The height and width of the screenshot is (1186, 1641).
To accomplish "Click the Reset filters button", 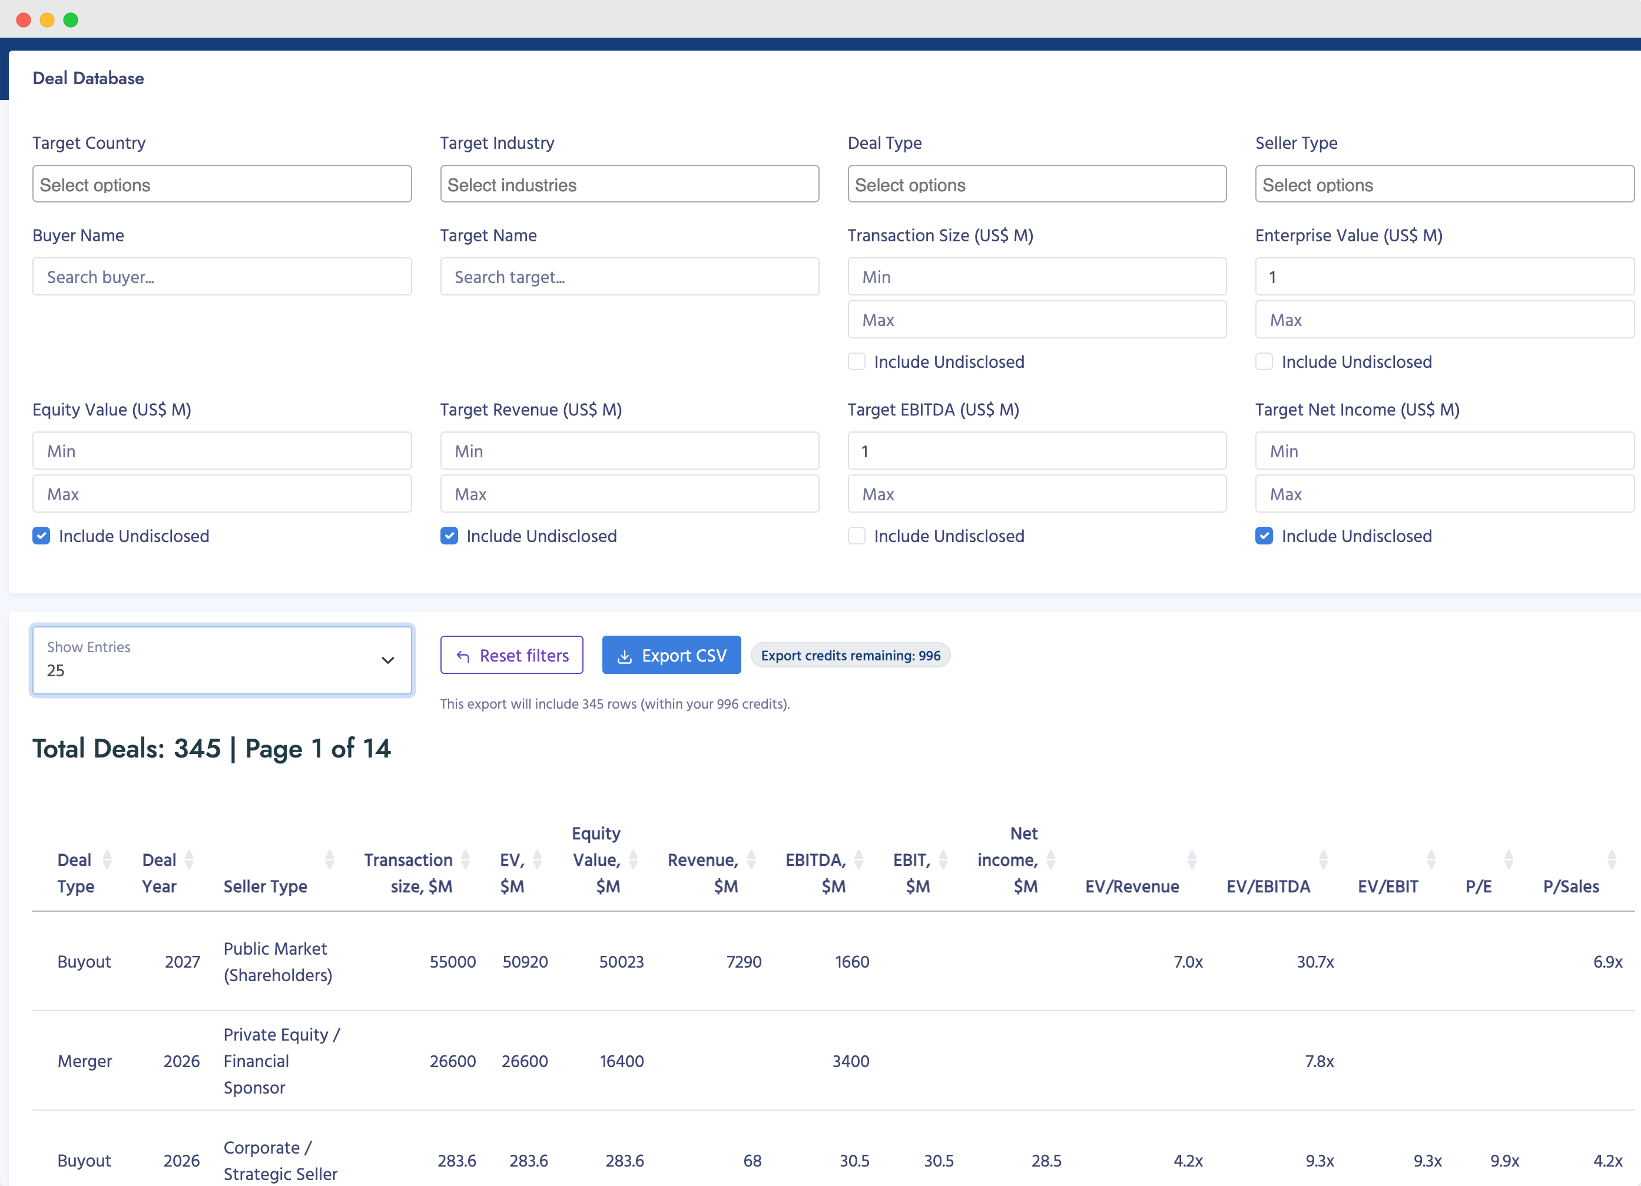I will pyautogui.click(x=512, y=655).
